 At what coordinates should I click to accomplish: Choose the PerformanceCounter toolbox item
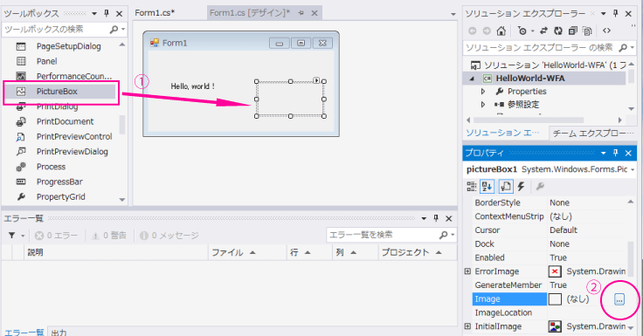[73, 76]
